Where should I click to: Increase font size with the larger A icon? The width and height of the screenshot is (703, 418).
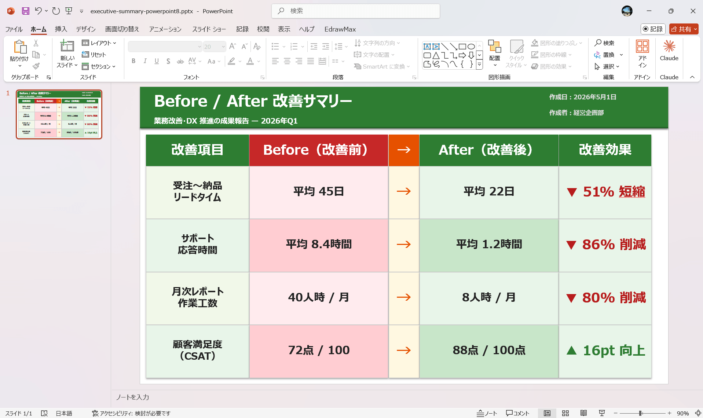click(x=232, y=47)
